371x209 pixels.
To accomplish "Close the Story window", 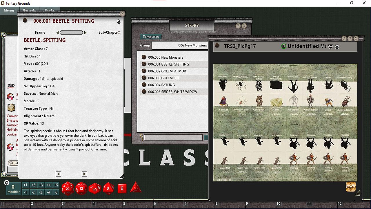I will [x=244, y=26].
